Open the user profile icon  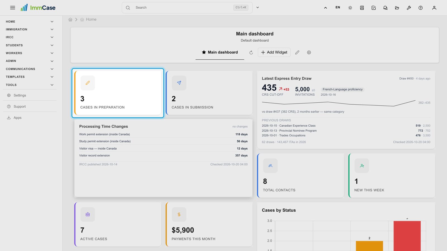[x=434, y=8]
